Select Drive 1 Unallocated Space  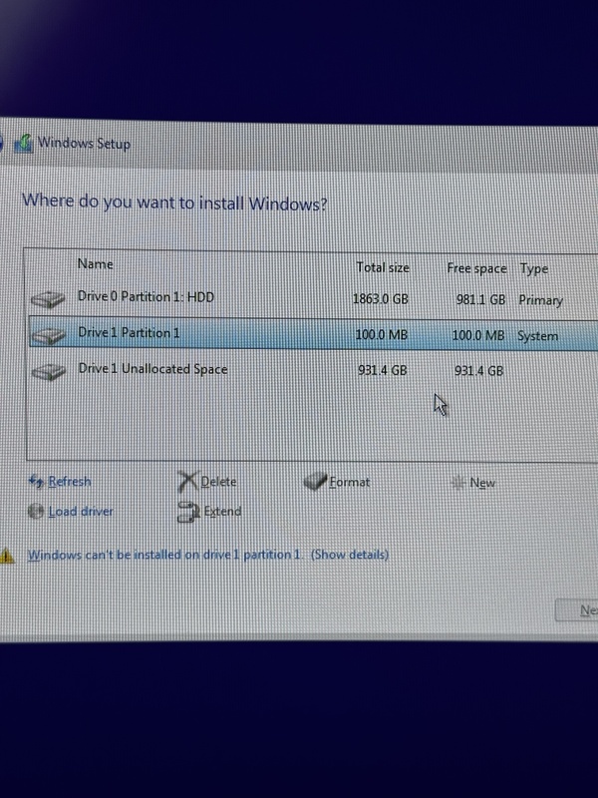click(313, 370)
